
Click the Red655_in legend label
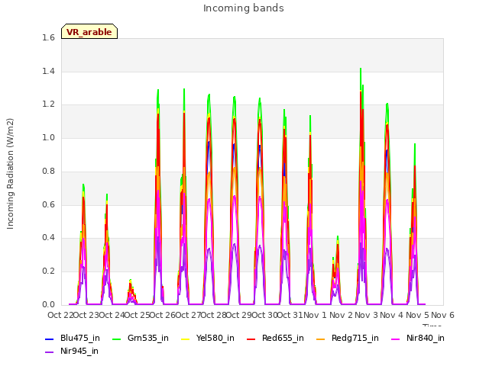tap(283, 338)
